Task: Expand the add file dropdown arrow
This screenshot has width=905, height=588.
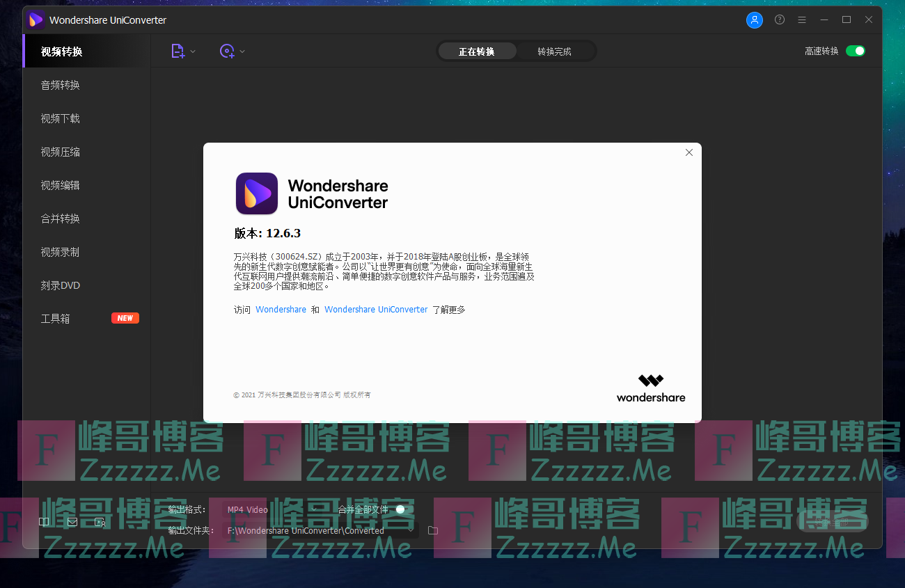Action: [194, 51]
